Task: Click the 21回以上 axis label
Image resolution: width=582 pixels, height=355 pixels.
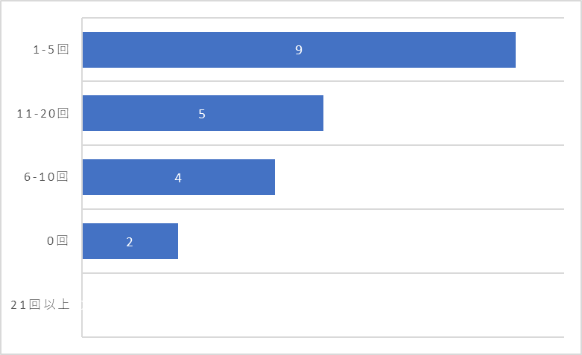Action: click(40, 304)
